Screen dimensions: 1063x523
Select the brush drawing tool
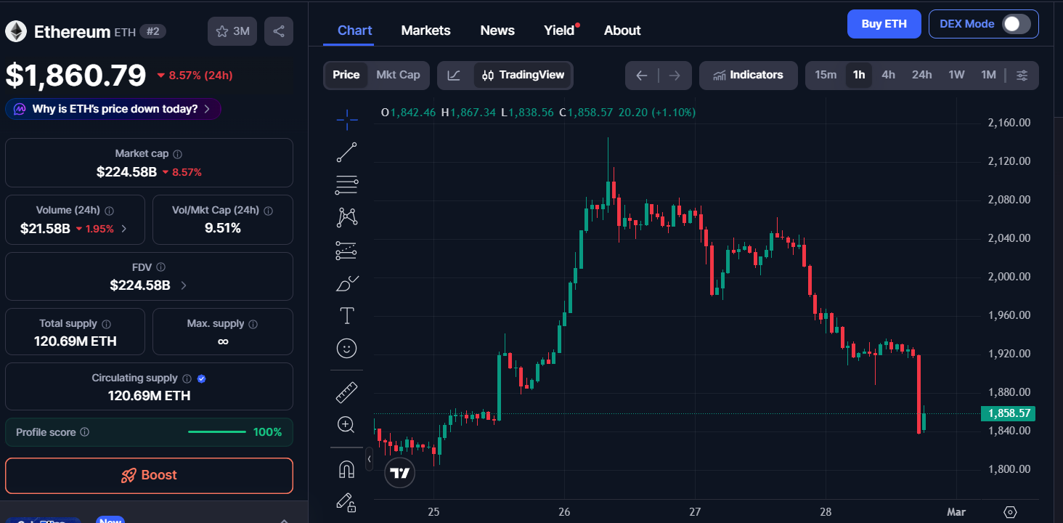[x=347, y=283]
